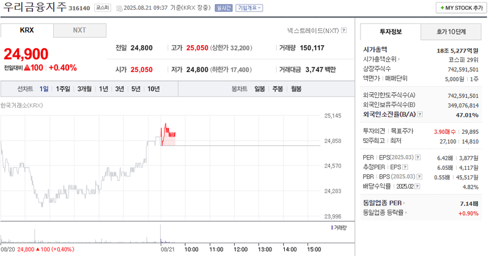Click the 하한가 17,400 limit text

point(231,70)
